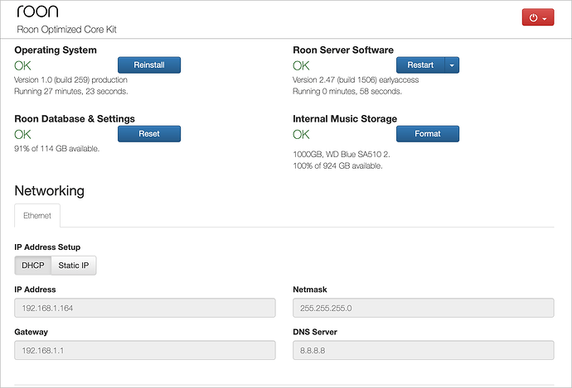Select Static IP address setup
Viewport: 572px width, 388px height.
(74, 266)
